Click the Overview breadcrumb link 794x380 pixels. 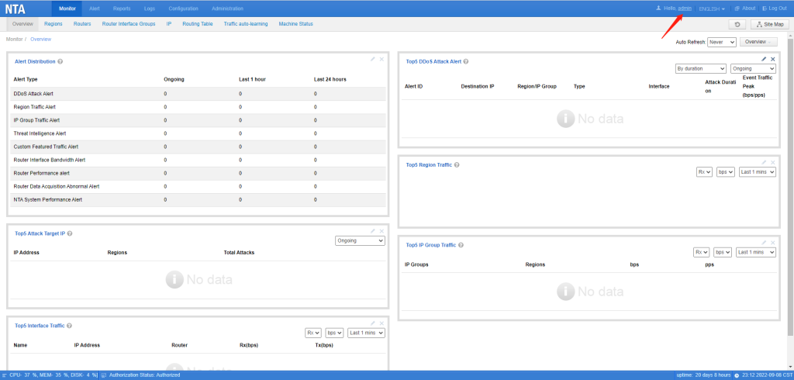[40, 39]
